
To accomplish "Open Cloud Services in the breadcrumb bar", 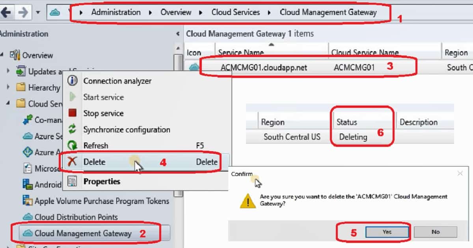I will pyautogui.click(x=235, y=12).
